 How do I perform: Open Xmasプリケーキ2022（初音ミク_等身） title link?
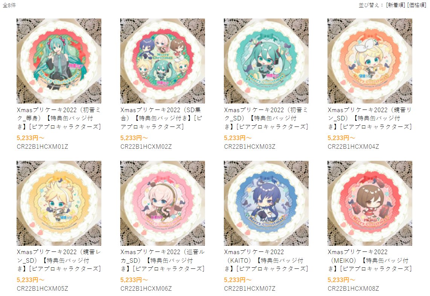click(59, 118)
